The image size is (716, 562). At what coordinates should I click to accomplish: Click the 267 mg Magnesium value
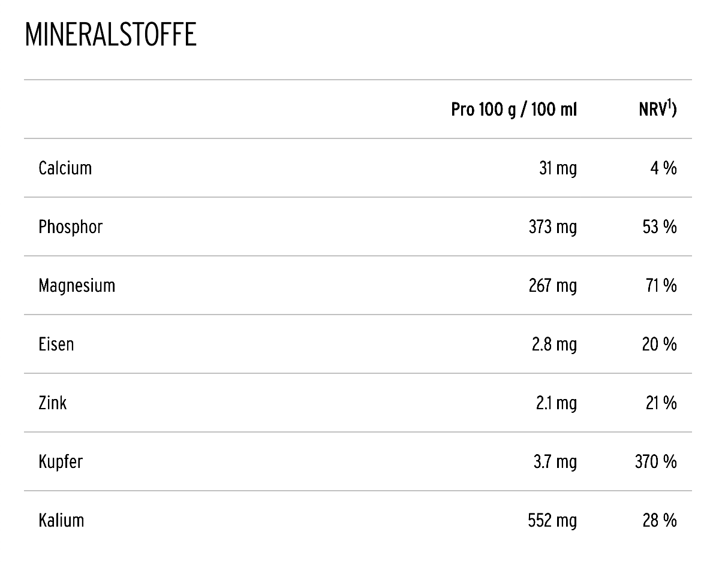552,286
